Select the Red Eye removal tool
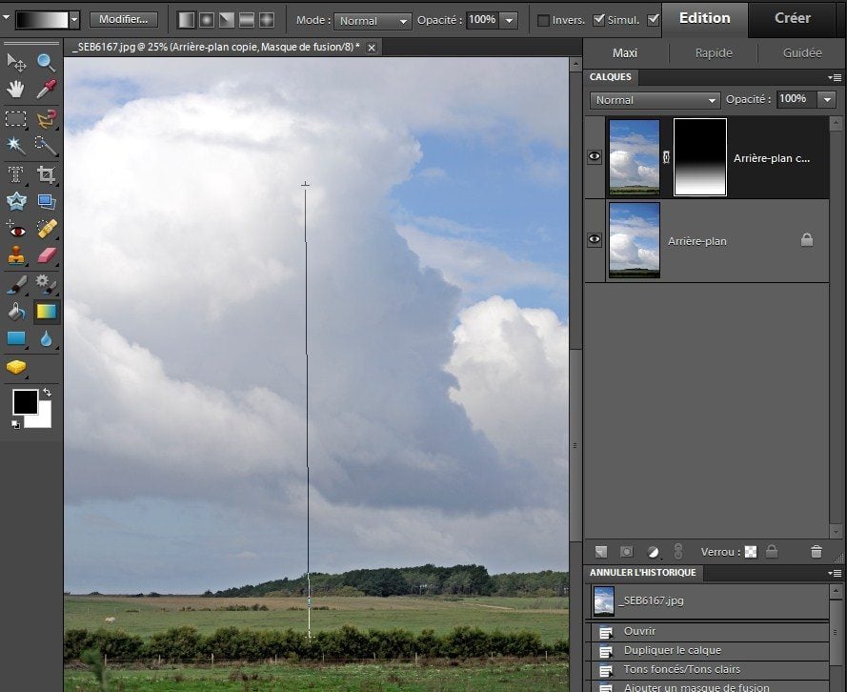Image resolution: width=847 pixels, height=692 pixels. click(x=16, y=229)
